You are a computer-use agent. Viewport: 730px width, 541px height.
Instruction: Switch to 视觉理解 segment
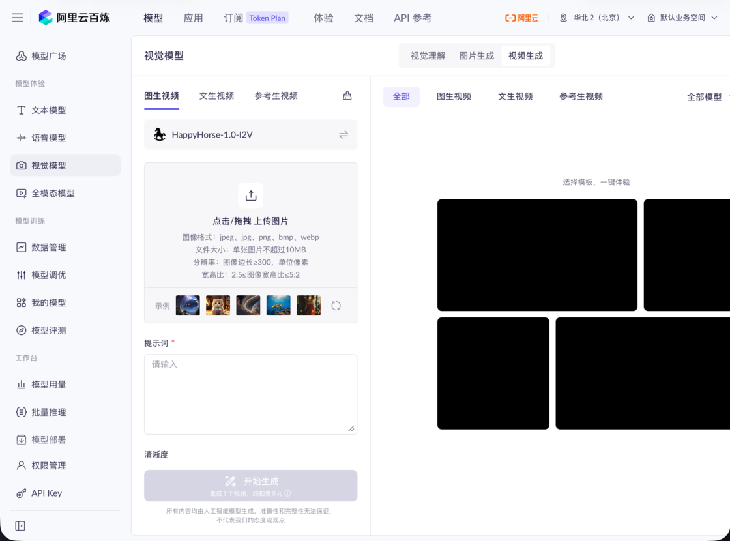[x=428, y=56]
